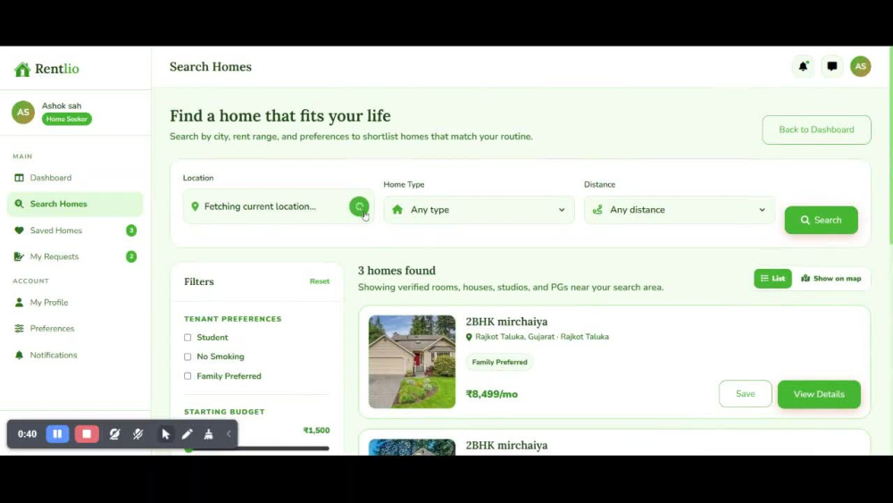Click the Saved Homes count badge

tap(131, 231)
